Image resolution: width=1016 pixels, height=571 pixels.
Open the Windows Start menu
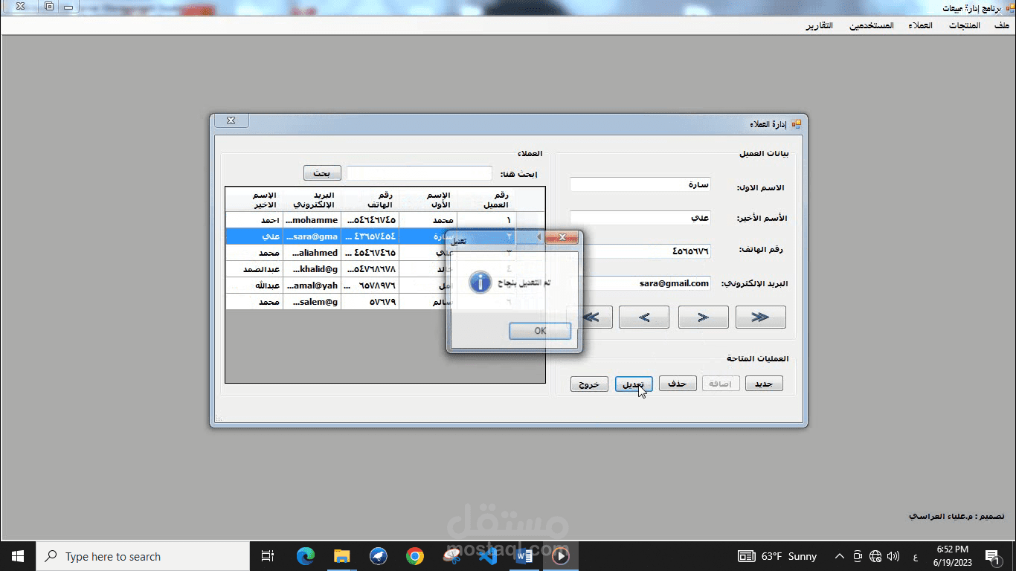pos(18,556)
